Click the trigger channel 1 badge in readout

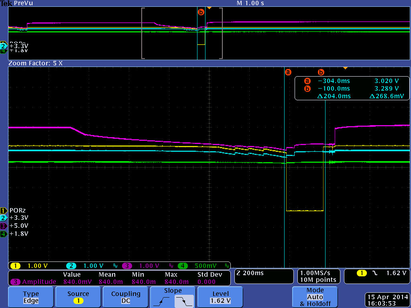[362, 274]
